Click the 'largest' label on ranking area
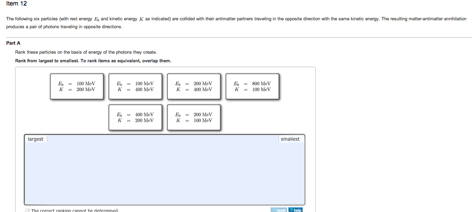Screen dimensions: 472x212 (x=36, y=139)
